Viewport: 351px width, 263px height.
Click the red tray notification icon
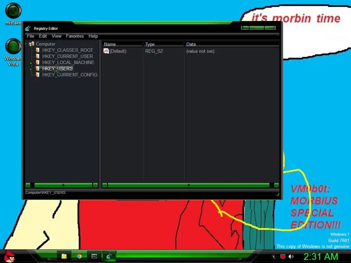[x=283, y=256]
